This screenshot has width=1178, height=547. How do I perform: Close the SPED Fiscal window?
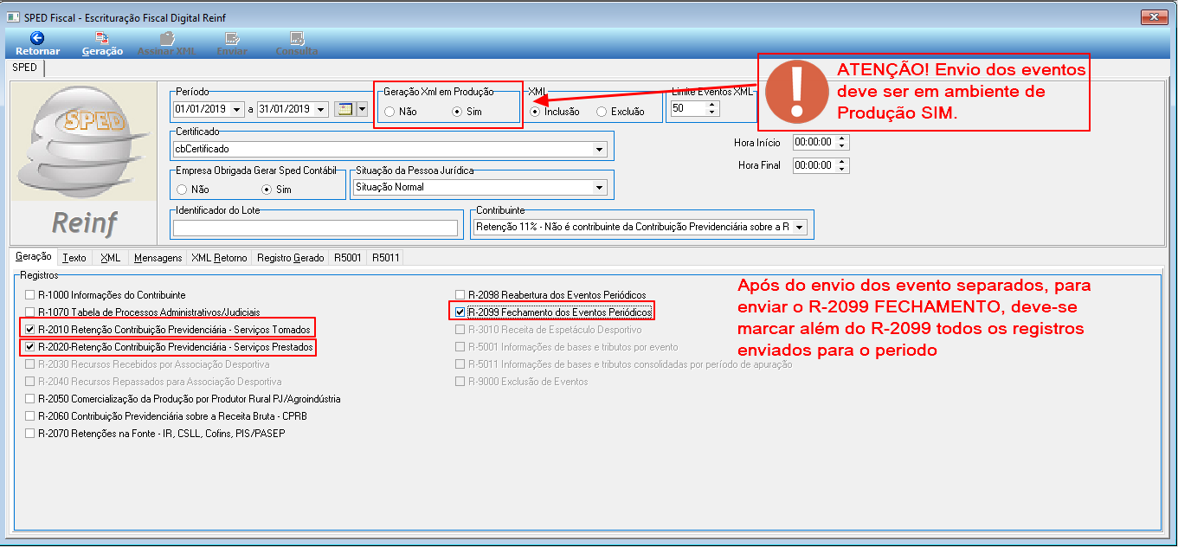(1152, 16)
